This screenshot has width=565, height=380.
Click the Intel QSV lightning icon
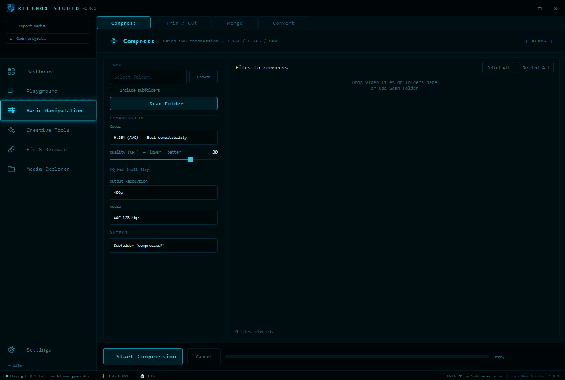[x=104, y=376]
